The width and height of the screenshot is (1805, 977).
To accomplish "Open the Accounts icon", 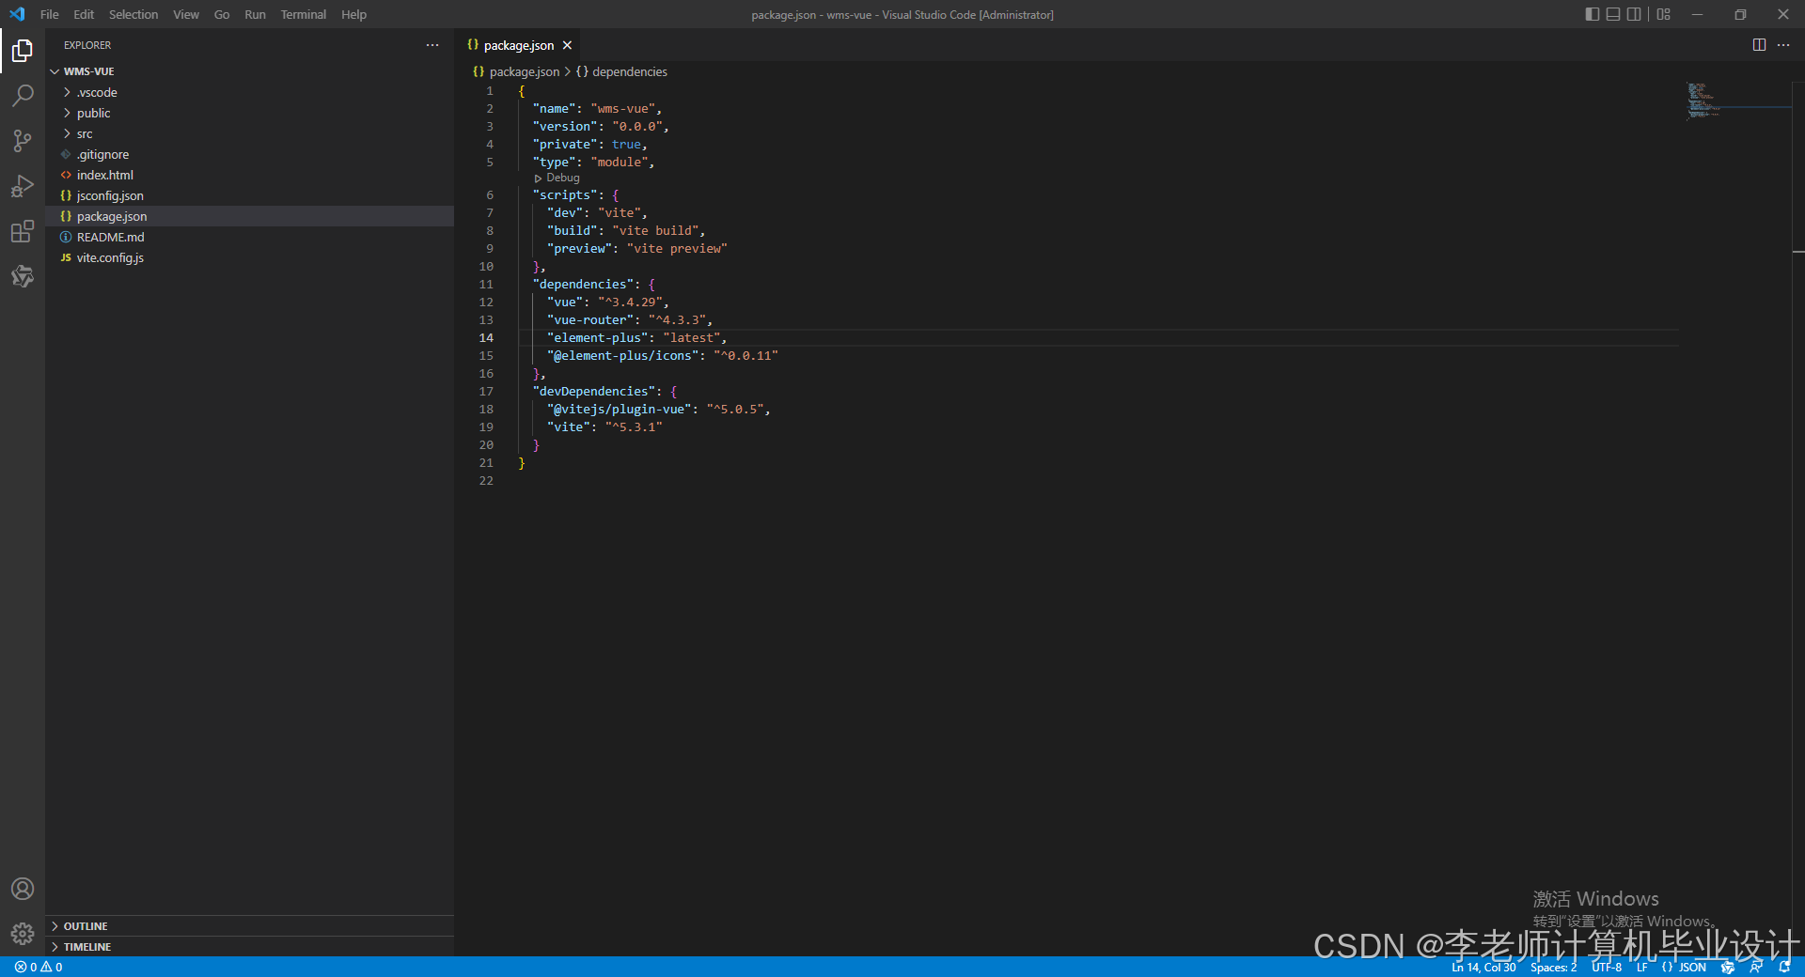I will [x=23, y=889].
